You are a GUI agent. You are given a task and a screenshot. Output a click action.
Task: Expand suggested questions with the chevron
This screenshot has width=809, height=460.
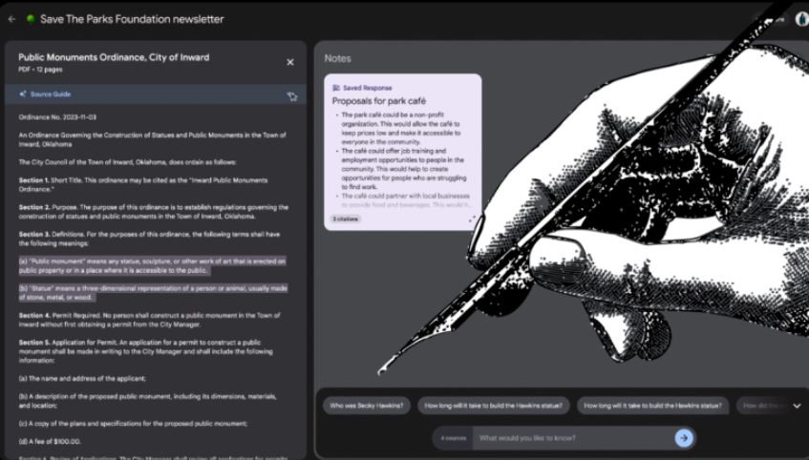pos(797,406)
